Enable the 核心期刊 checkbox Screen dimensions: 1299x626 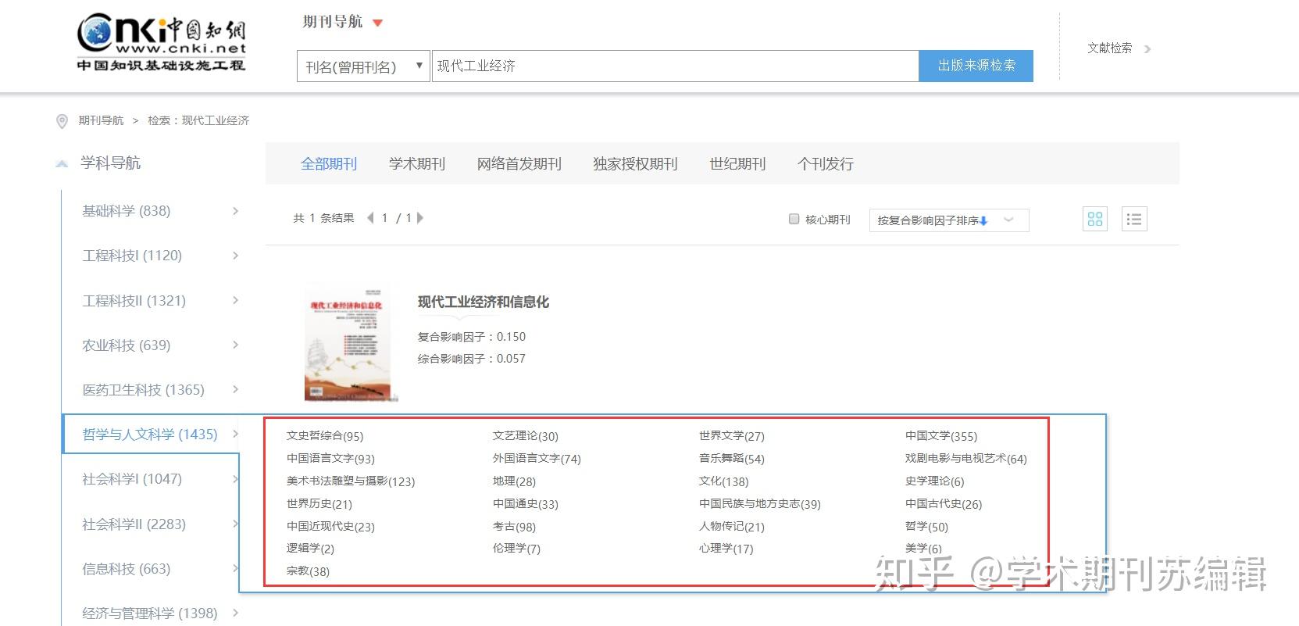click(x=794, y=219)
